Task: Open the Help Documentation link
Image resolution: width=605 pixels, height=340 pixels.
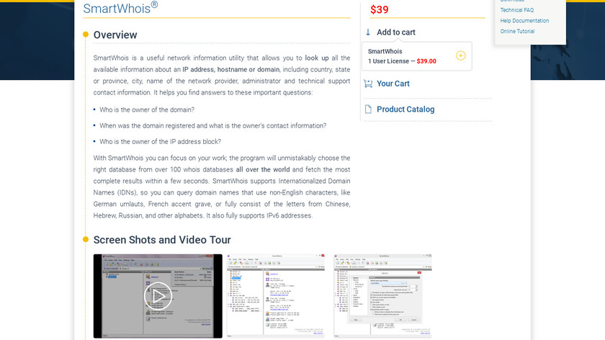Action: tap(524, 21)
